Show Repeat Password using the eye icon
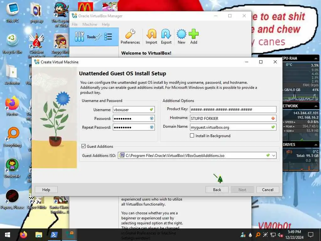321x241 pixels. click(151, 127)
